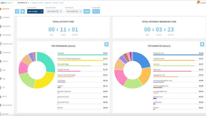Image resolution: width=206 pixels, height=116 pixels.
Task: Expand the Last 14 days filter dropdown
Action: [35, 11]
